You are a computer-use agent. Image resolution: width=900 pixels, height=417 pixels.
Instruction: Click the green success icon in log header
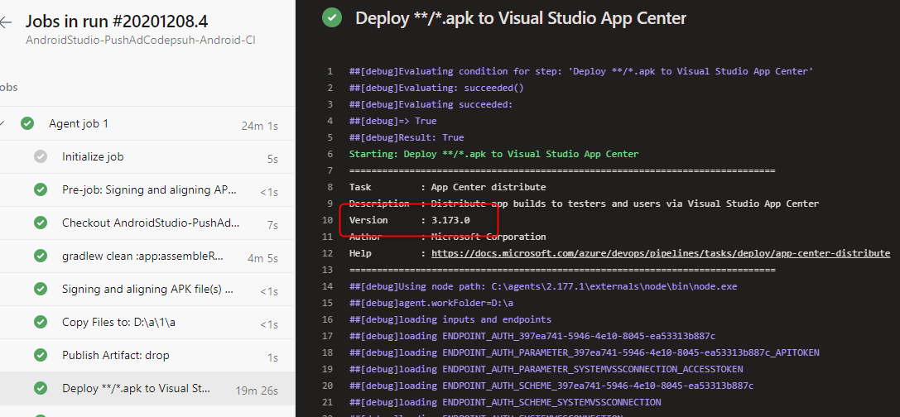click(331, 17)
